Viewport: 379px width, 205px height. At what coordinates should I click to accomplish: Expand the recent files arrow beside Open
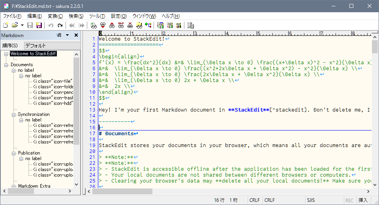pyautogui.click(x=22, y=25)
